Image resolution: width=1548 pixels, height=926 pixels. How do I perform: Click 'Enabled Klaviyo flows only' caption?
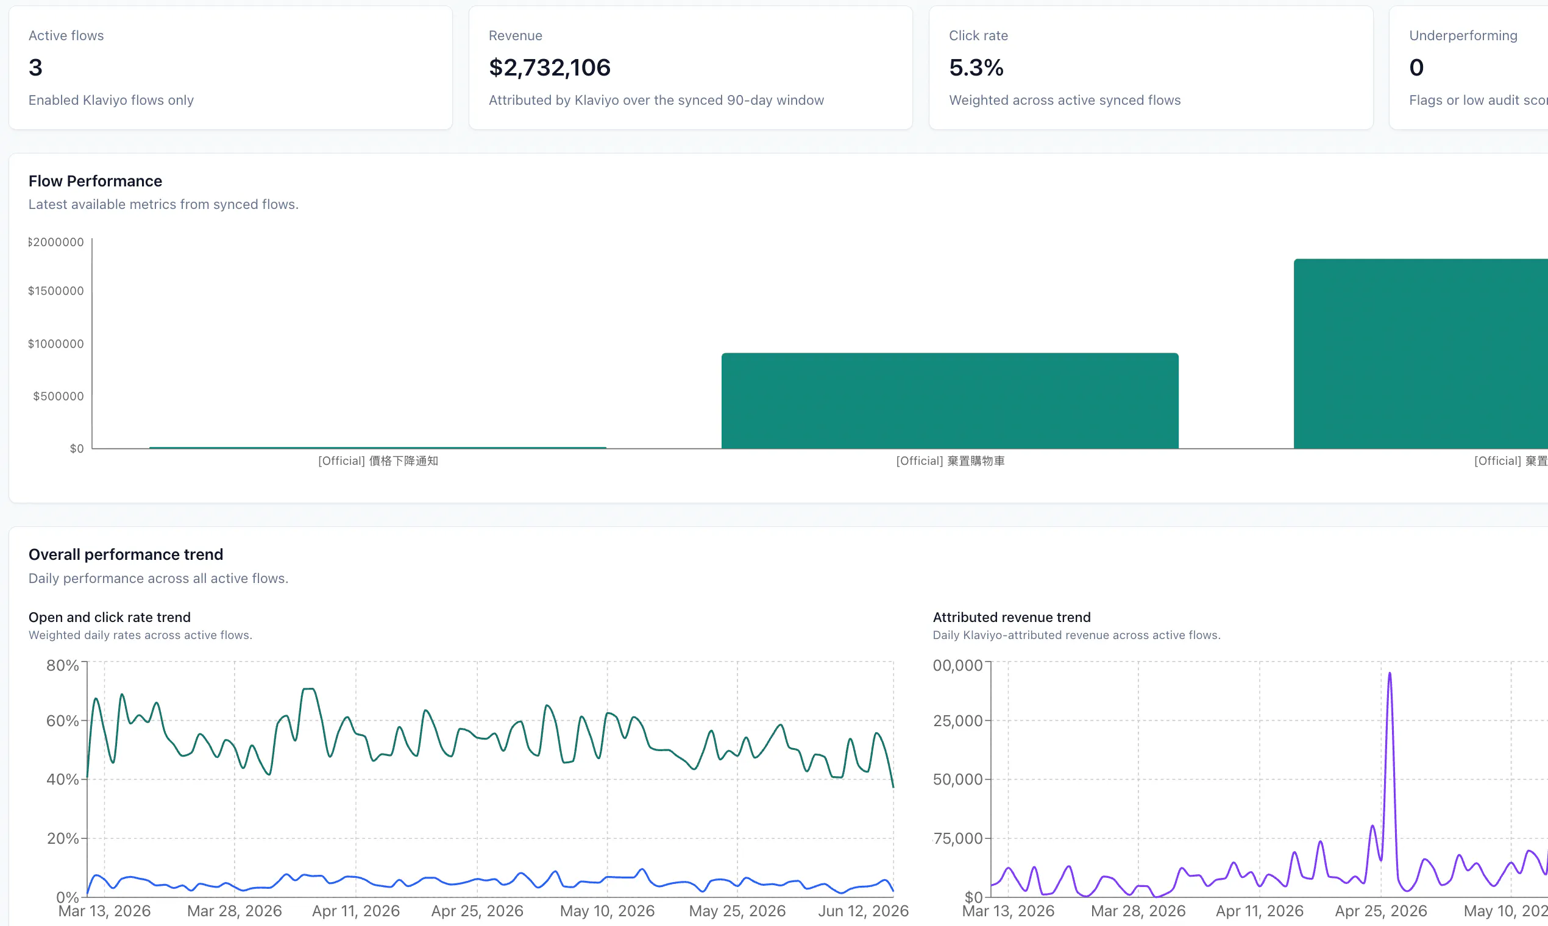point(111,100)
